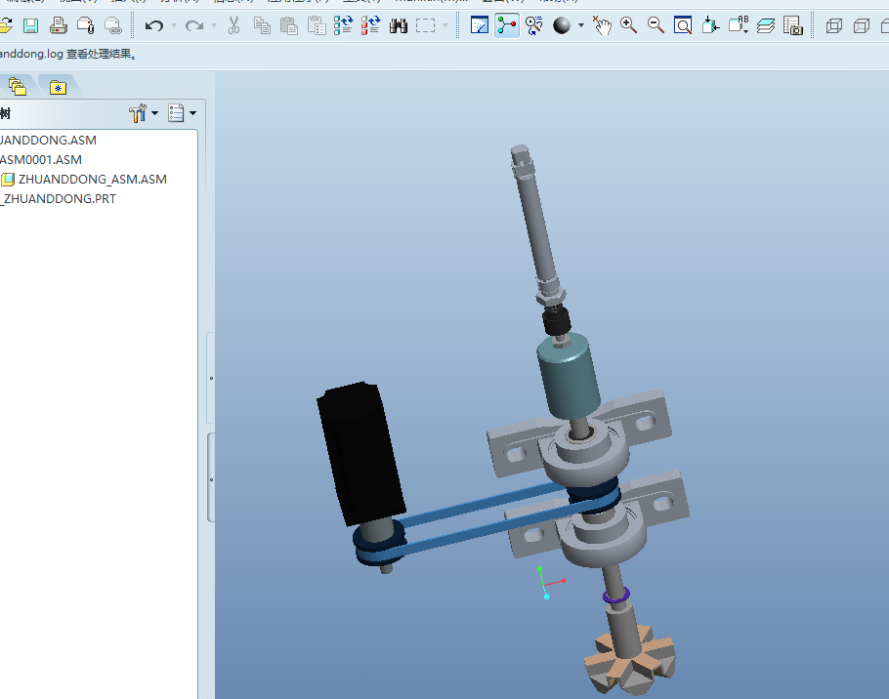Viewport: 889px width, 699px height.
Task: Open Paste Special
Action: (x=317, y=25)
